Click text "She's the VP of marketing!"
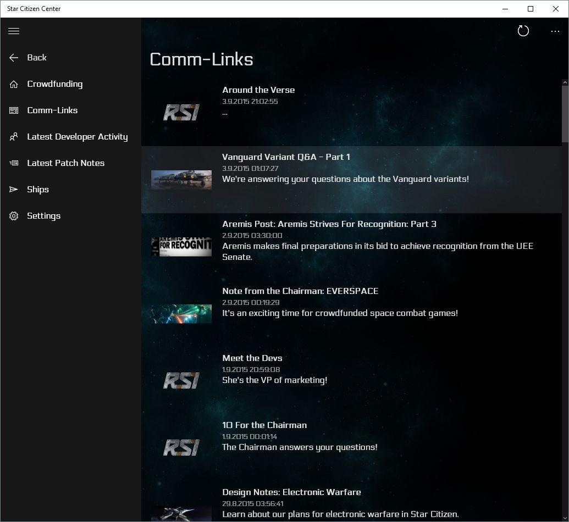The width and height of the screenshot is (569, 522). 275,380
